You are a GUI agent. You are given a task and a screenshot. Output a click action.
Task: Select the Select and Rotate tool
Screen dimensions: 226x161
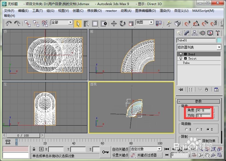pyautogui.click(x=122, y=24)
